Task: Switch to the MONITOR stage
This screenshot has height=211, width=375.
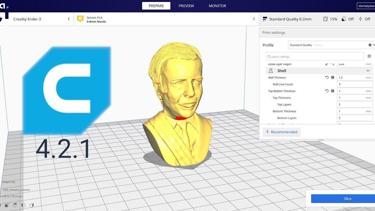Action: [217, 6]
